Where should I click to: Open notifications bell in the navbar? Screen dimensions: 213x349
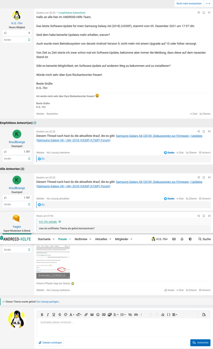coord(182,239)
